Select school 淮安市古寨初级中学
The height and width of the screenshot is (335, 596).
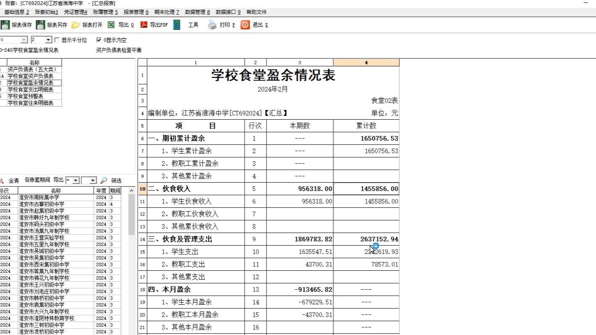point(56,204)
